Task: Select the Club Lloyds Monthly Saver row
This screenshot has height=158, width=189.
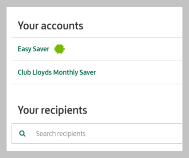Action: click(x=97, y=72)
